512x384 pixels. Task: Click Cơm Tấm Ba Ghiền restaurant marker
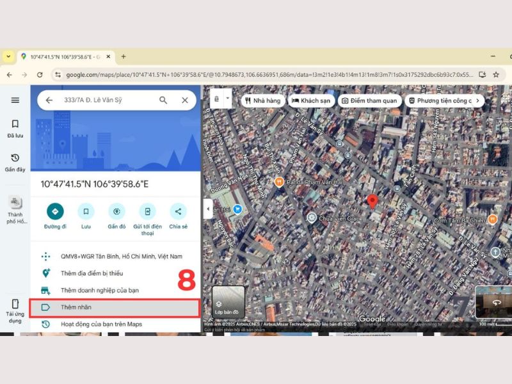492,220
